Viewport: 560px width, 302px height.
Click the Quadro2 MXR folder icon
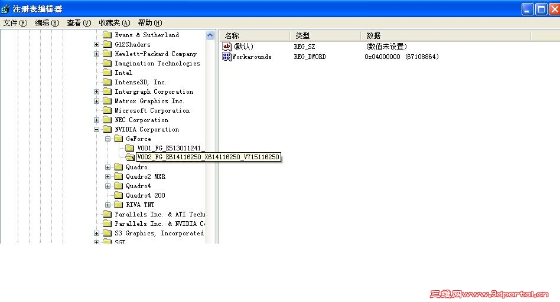coord(119,176)
